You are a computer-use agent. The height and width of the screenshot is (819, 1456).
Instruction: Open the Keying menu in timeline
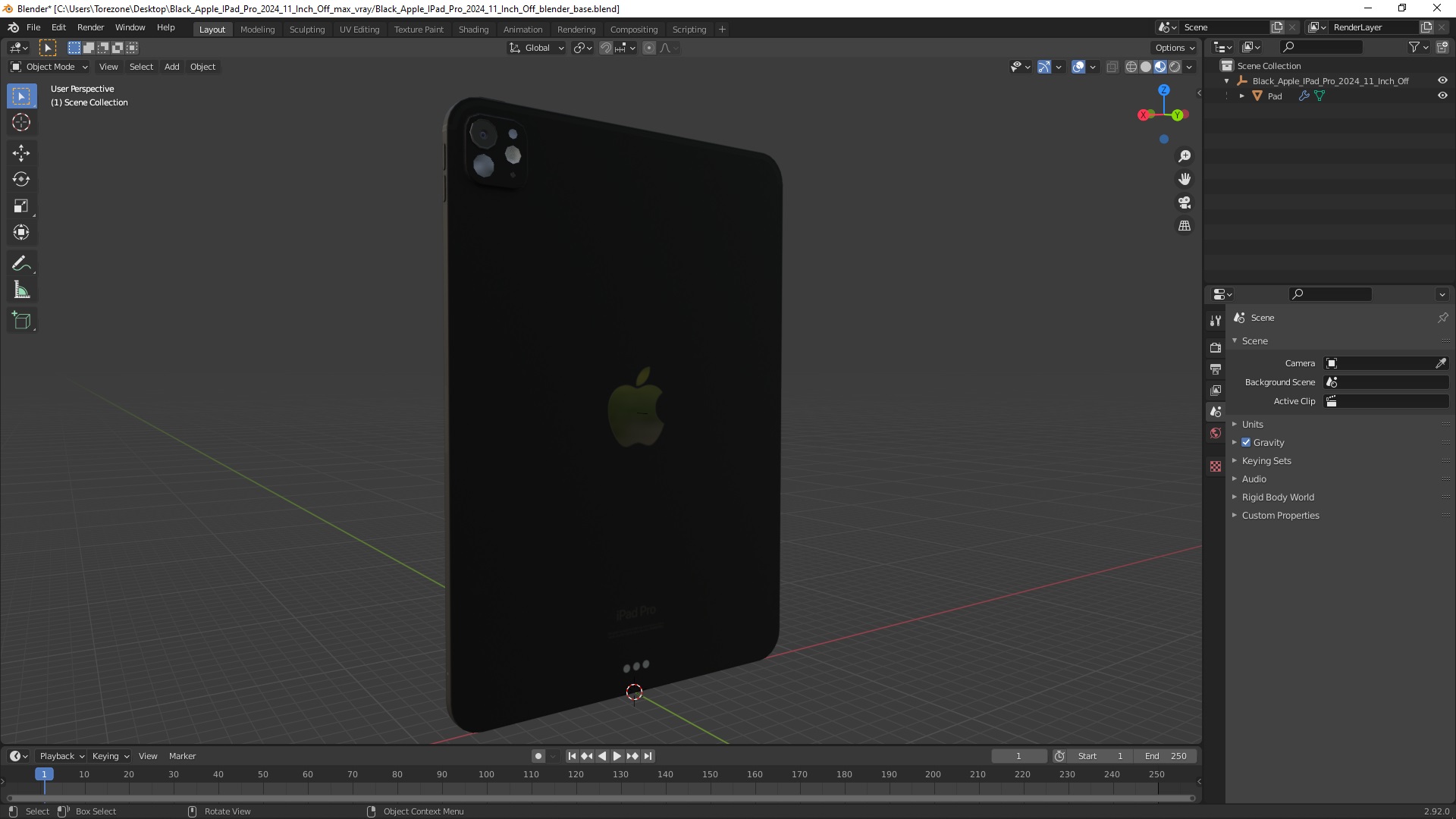coord(110,756)
